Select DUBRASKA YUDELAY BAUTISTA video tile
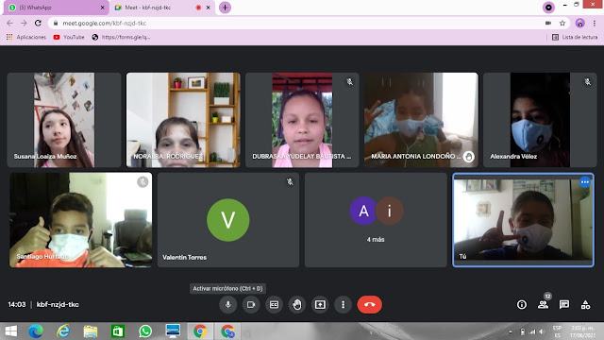The width and height of the screenshot is (604, 340). [x=302, y=120]
